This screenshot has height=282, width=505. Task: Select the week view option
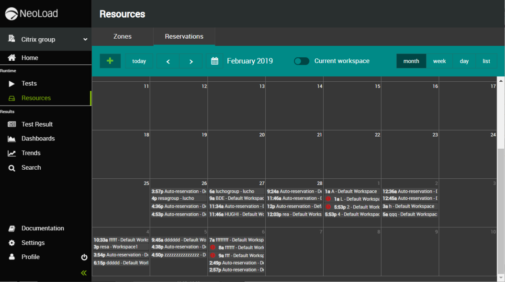439,61
